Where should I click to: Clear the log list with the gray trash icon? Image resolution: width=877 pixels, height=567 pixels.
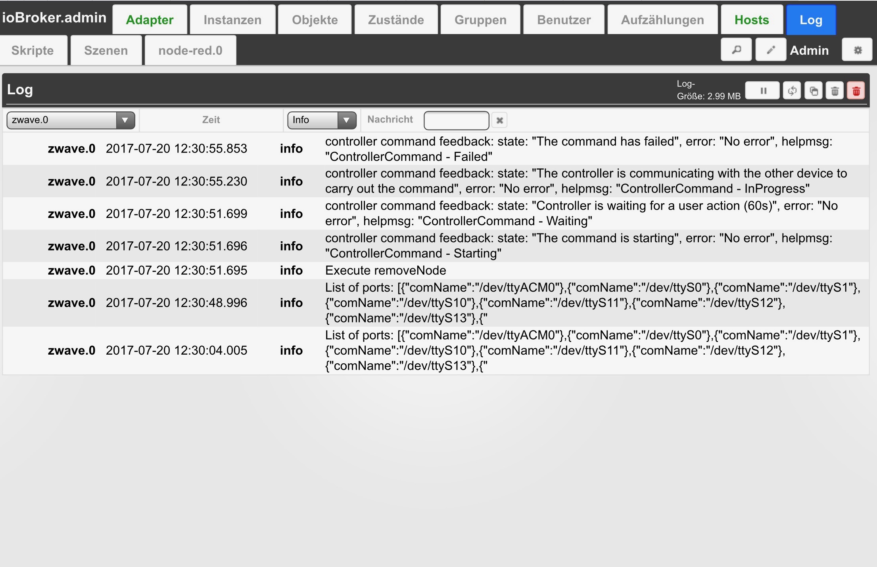tap(835, 91)
